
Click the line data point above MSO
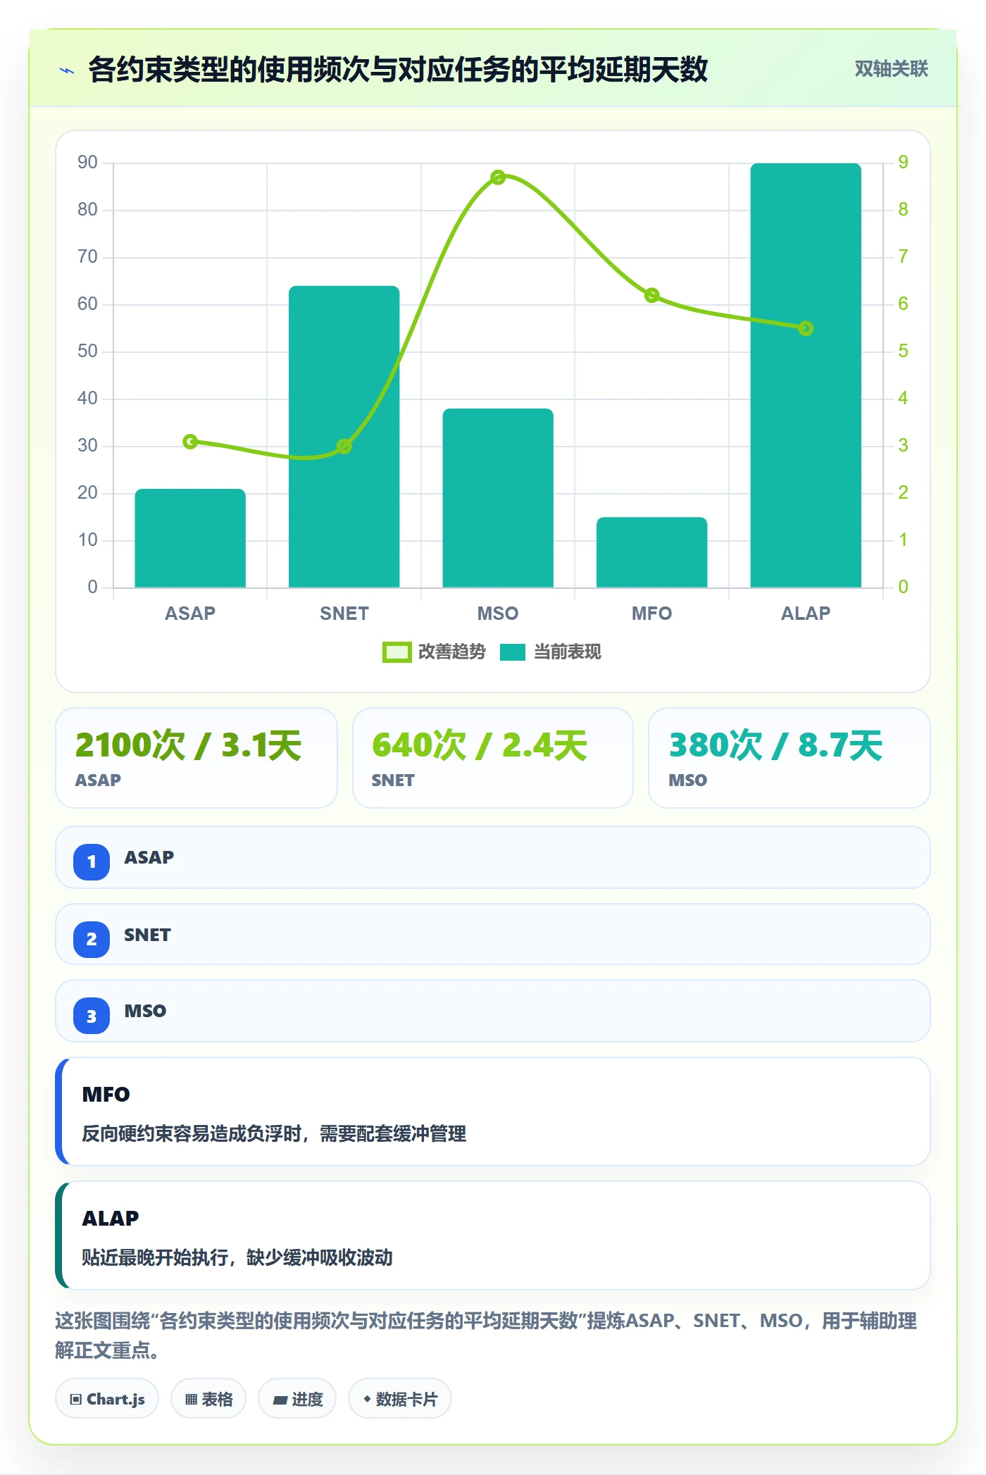point(498,178)
